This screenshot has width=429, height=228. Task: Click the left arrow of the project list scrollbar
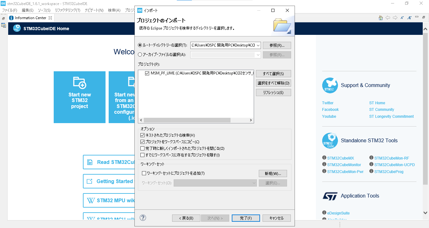(141, 120)
